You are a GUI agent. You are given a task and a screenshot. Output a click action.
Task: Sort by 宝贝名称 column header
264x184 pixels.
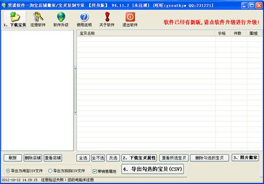145,33
